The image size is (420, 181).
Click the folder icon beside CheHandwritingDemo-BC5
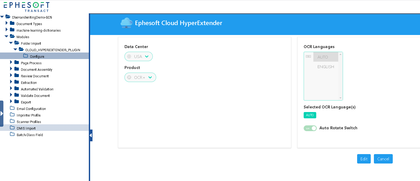(8, 17)
